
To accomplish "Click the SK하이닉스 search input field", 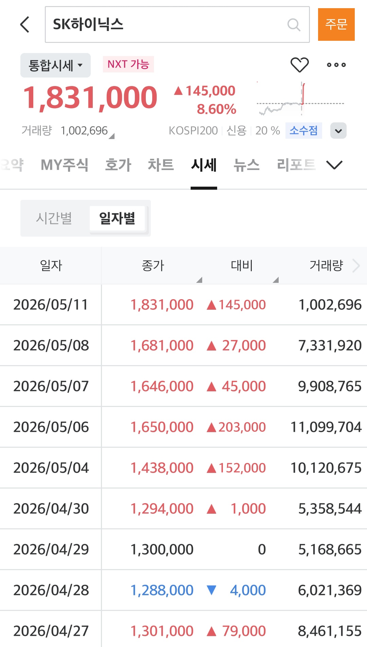I will point(177,24).
